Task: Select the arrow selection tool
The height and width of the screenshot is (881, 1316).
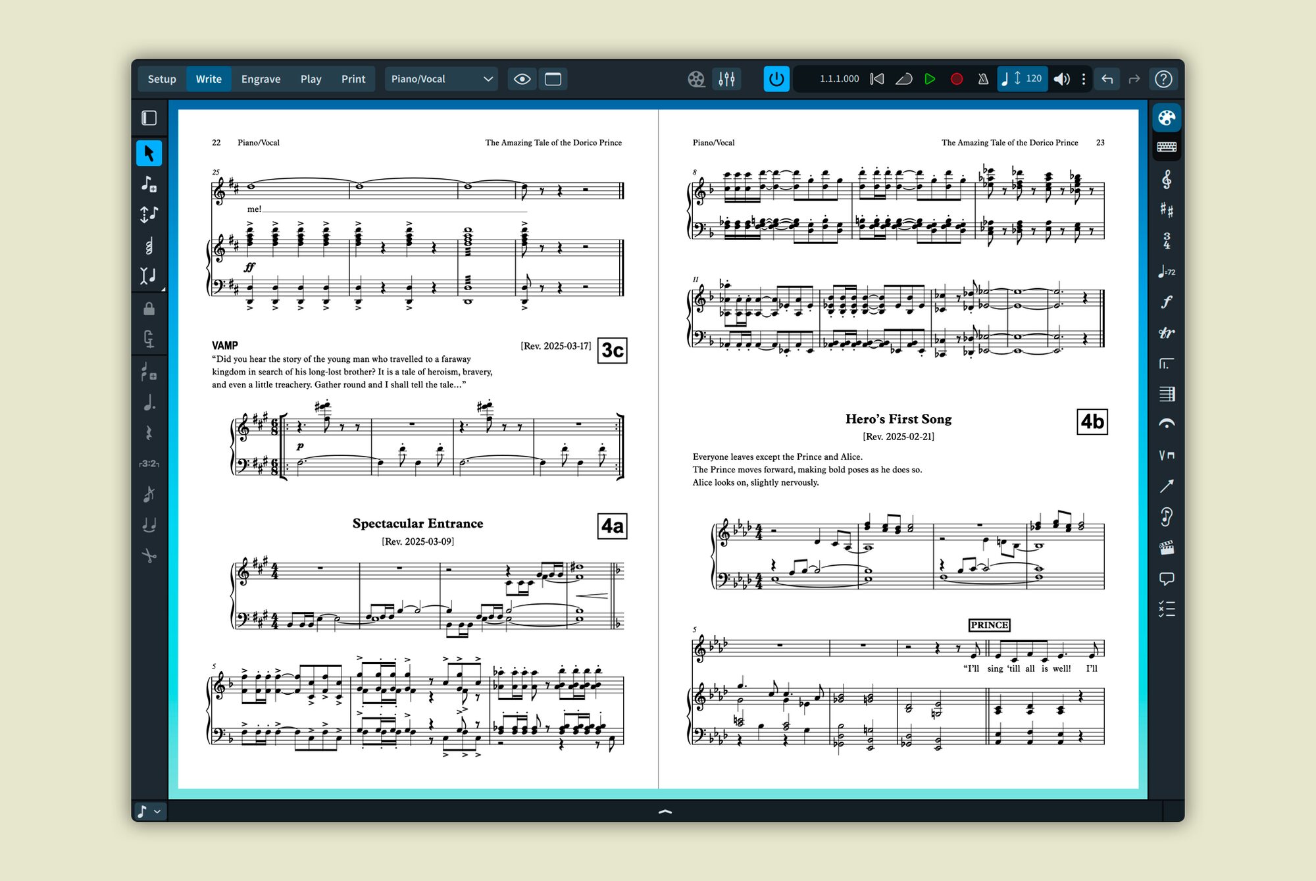Action: point(149,153)
